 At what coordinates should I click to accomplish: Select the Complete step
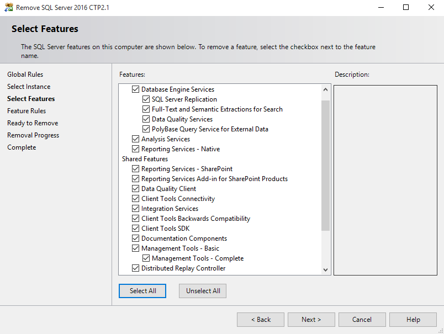coord(22,147)
